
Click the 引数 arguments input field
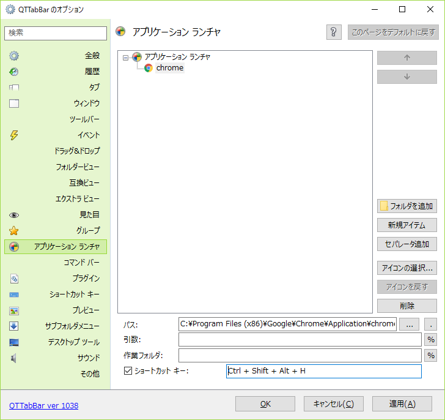[300, 340]
